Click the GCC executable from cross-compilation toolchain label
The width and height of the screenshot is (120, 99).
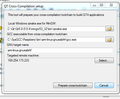tap(37, 34)
